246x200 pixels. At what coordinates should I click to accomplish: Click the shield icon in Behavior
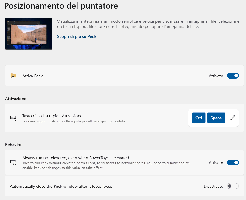[13, 163]
